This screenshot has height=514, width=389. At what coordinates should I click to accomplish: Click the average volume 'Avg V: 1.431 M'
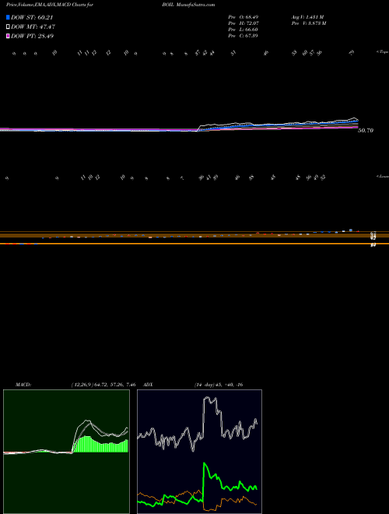click(307, 16)
